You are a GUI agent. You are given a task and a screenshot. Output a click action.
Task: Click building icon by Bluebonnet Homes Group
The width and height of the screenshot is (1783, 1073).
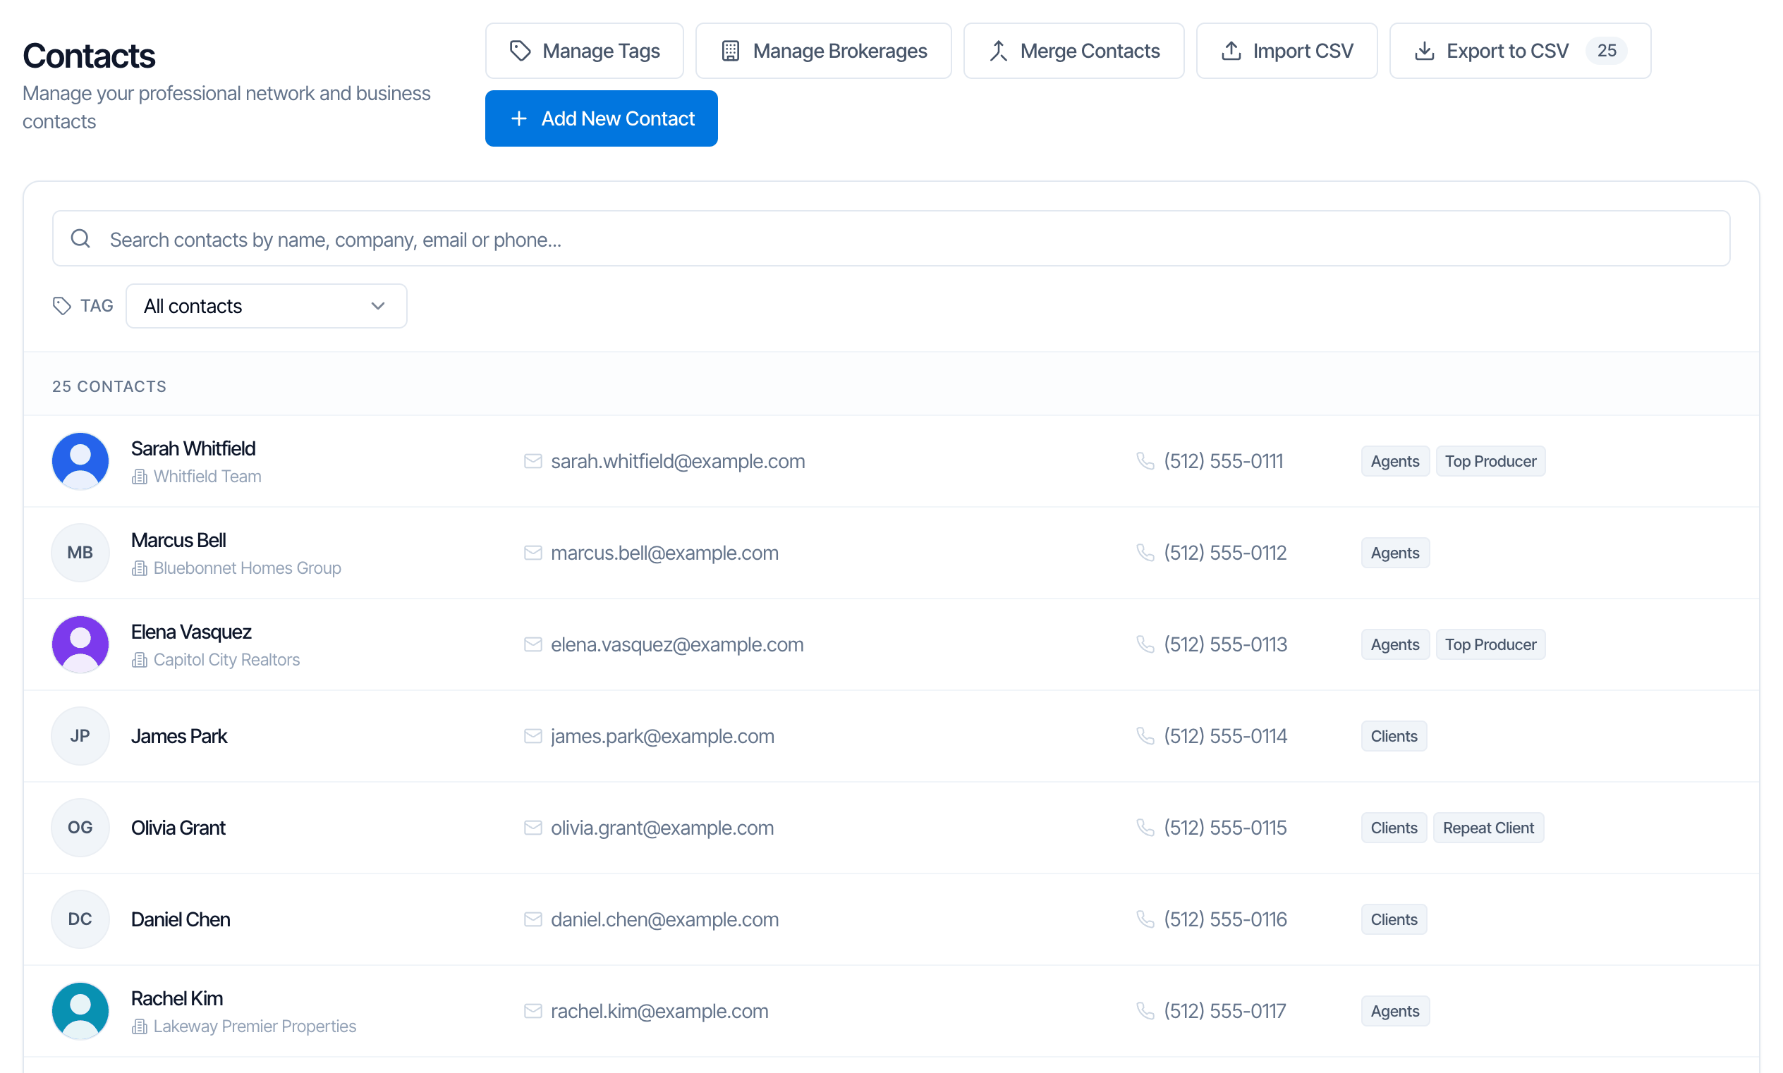click(x=140, y=568)
